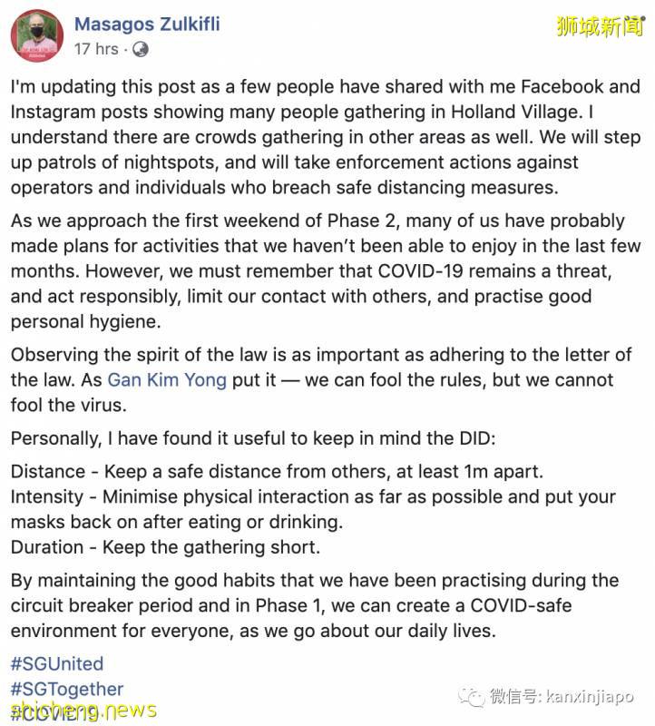Viewport: 655px width, 726px height.
Task: Click the Holland Village opening paragraph
Action: (326, 138)
